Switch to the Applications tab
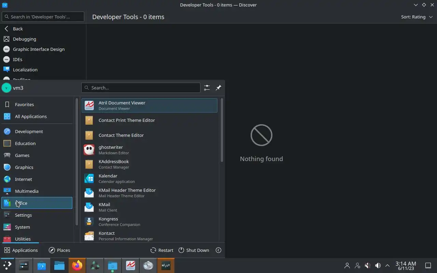This screenshot has height=273, width=437. 21,250
